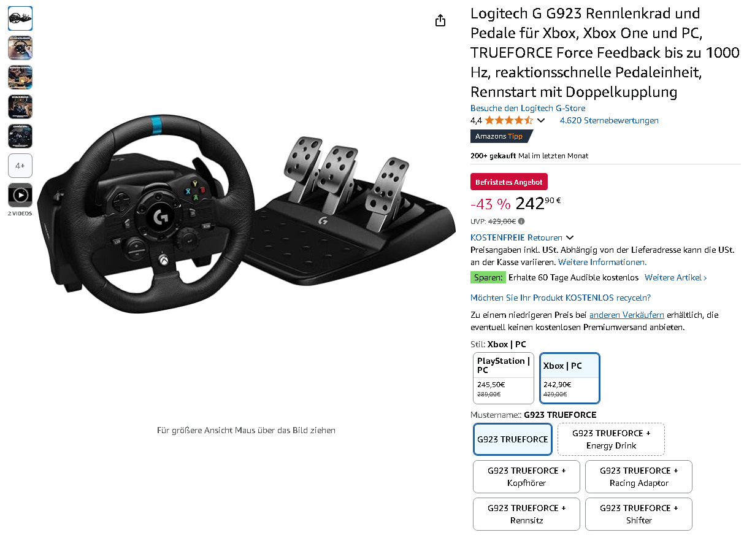Open 4.620 Sternebewertungen reviews link
Viewport: 744px width, 535px height.
(x=609, y=120)
